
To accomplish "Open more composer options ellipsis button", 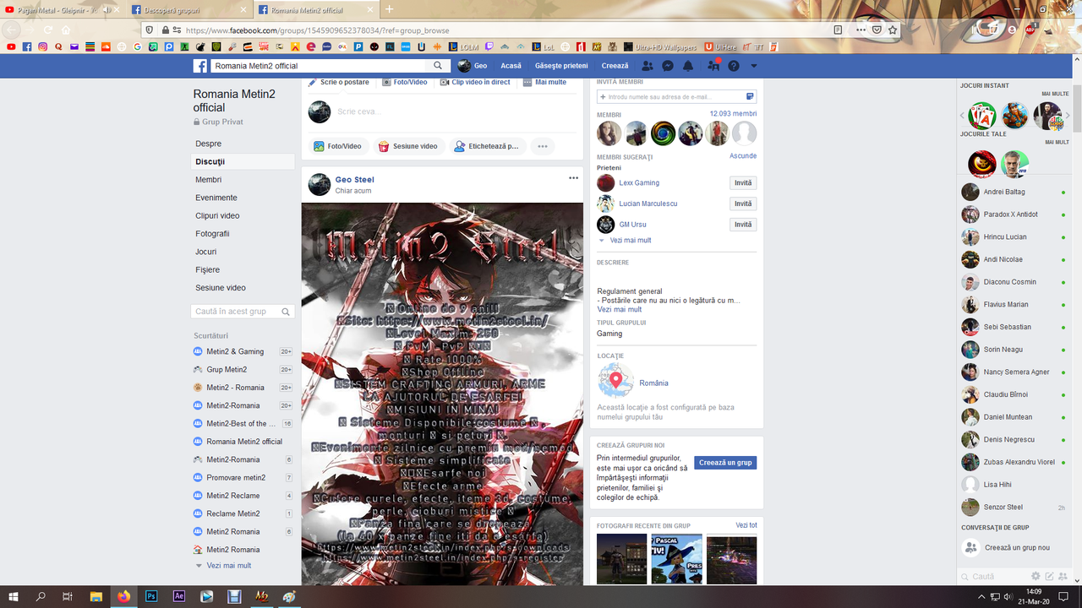I will pos(542,146).
